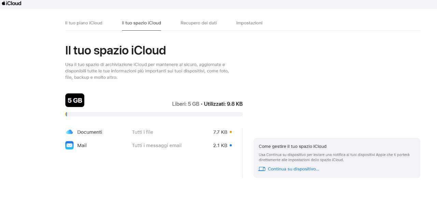The width and height of the screenshot is (437, 201).
Task: Click the Come gestire il tuo spazio iCloud title
Action: 293,146
